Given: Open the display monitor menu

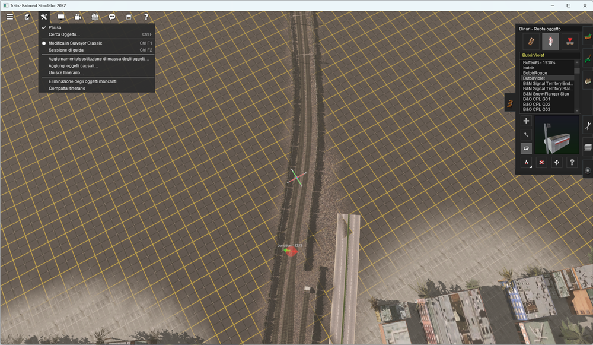Looking at the screenshot, I should [x=61, y=17].
